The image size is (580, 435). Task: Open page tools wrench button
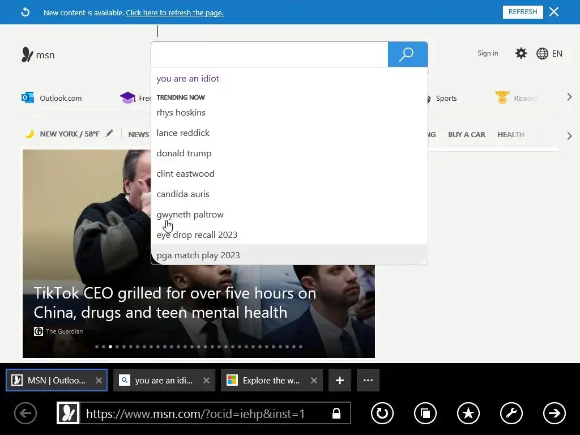511,413
